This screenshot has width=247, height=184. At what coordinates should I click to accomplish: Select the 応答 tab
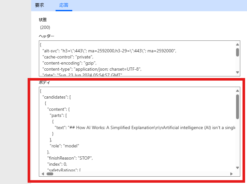click(x=64, y=5)
